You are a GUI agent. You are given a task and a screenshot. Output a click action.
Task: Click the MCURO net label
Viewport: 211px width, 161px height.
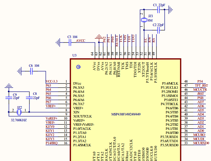(x=199, y=135)
